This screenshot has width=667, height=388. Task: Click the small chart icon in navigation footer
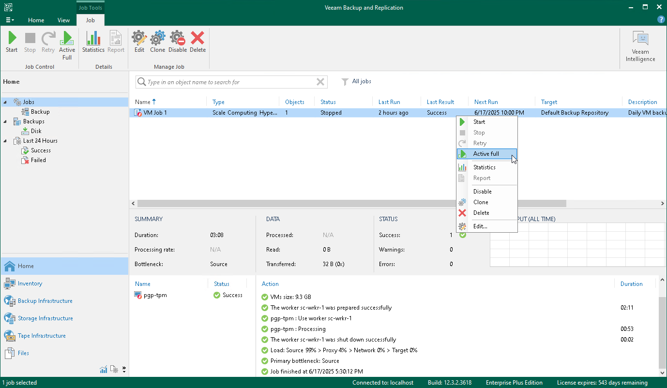(x=104, y=370)
